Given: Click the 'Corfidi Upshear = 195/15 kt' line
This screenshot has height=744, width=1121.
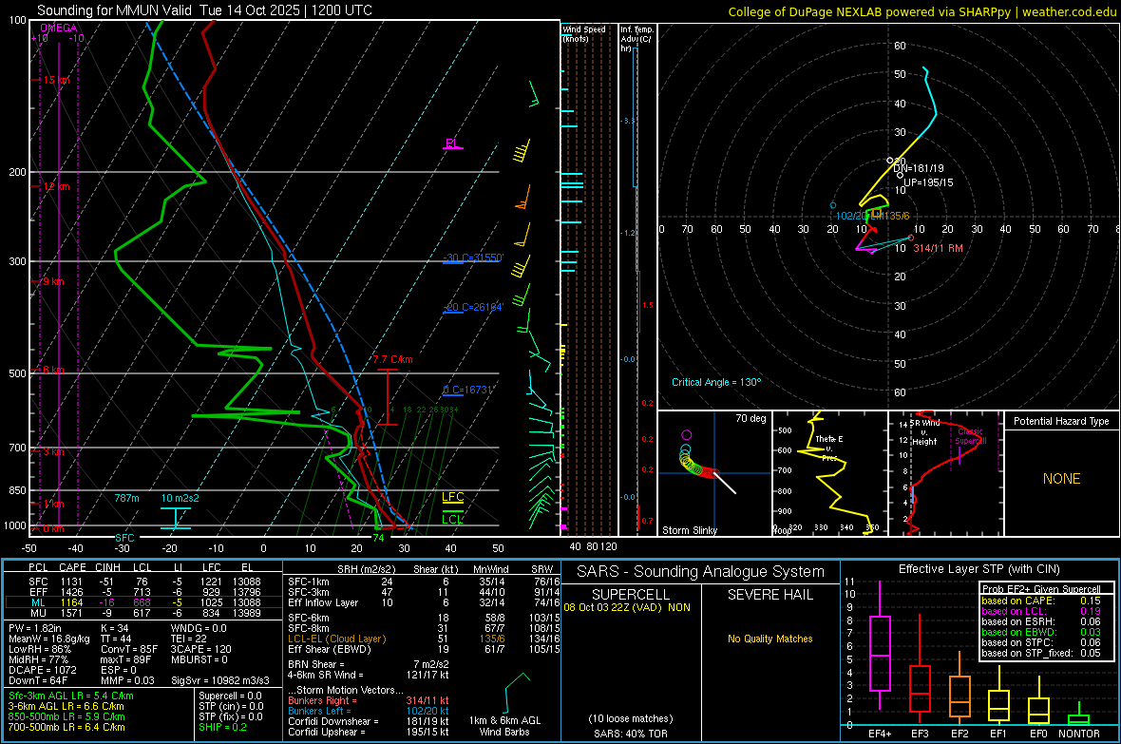Looking at the screenshot, I should [x=369, y=732].
